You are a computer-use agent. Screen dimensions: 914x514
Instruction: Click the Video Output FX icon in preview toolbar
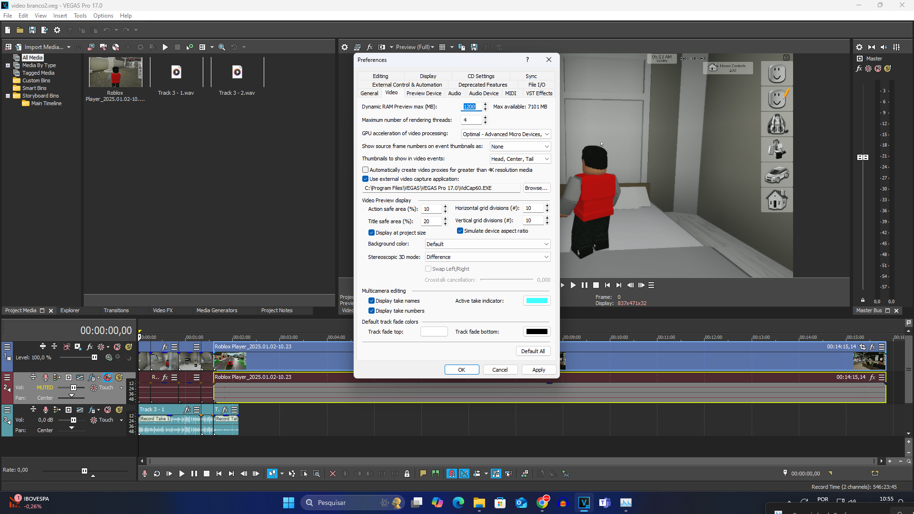point(369,47)
